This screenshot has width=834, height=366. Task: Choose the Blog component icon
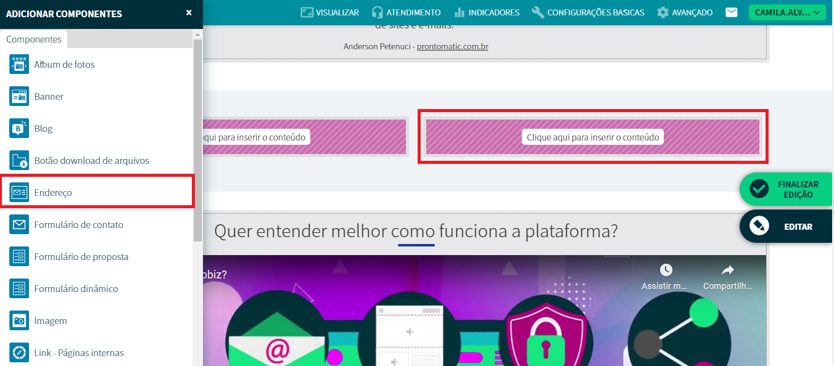[x=19, y=129]
